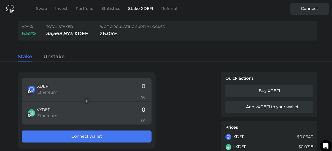The image size is (332, 151).
Task: Click the down-arrow icon between stake fields
Action: (87, 101)
